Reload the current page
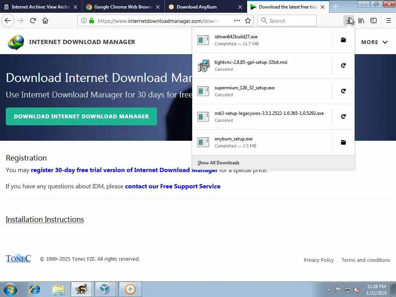396x297 pixels. point(33,20)
